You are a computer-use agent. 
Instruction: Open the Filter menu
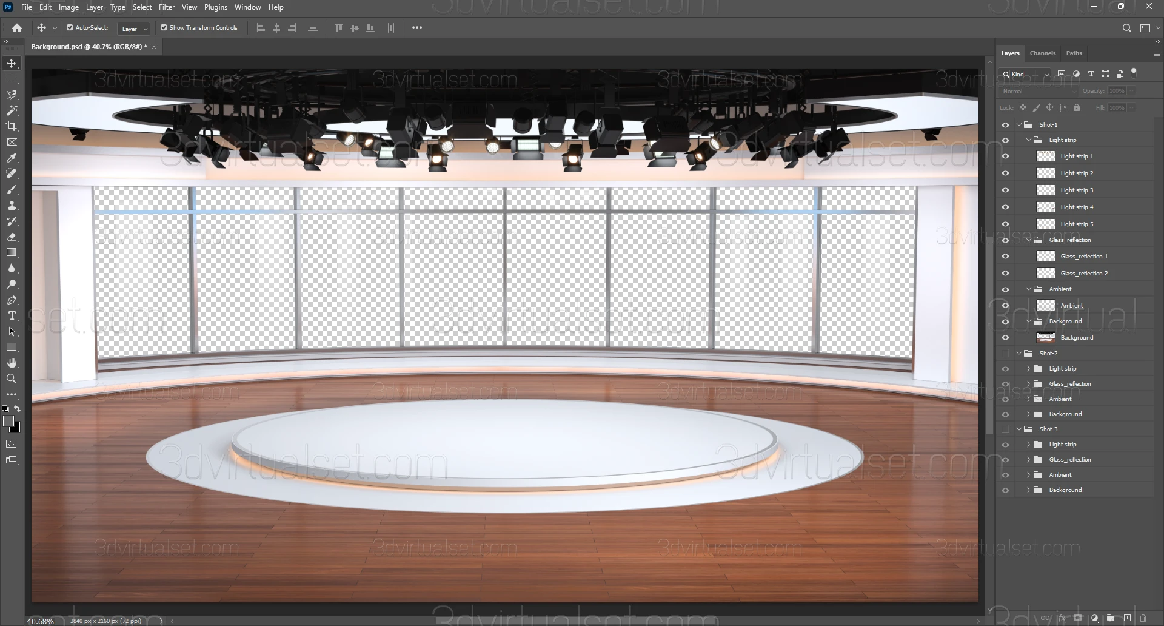click(167, 7)
